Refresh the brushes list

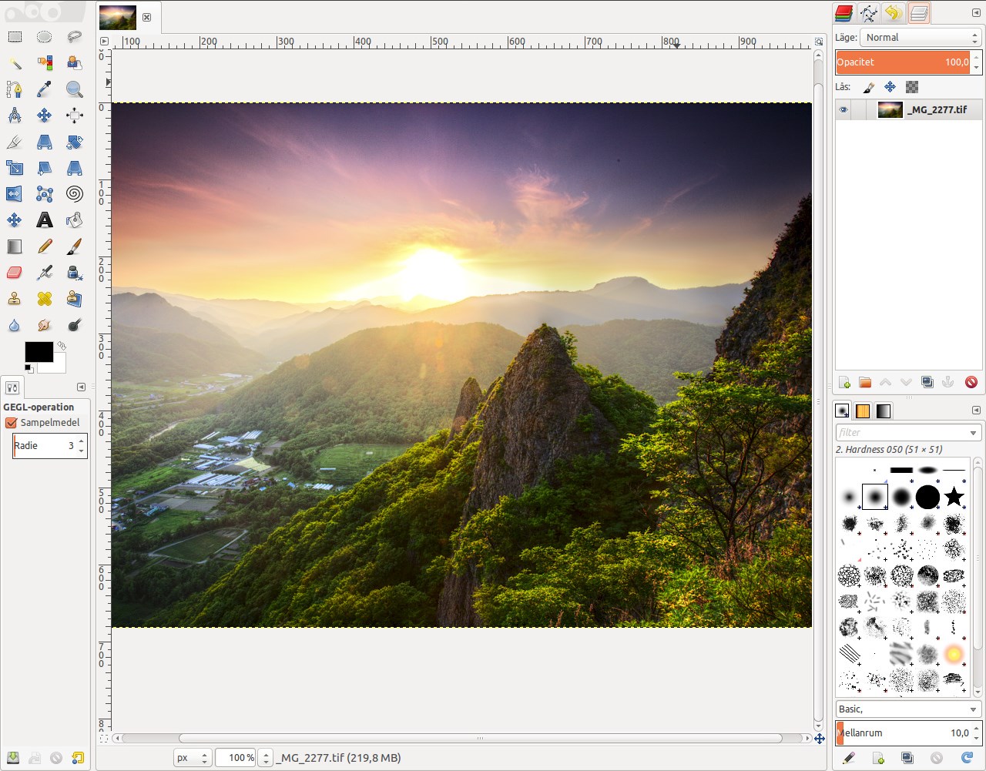[x=967, y=758]
